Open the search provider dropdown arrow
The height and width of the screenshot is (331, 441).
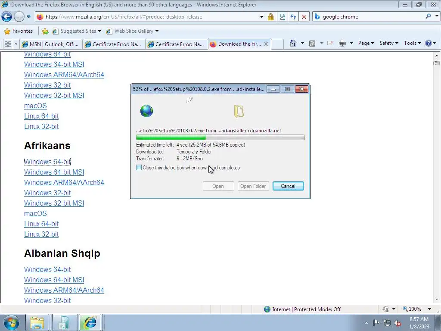pos(437,16)
